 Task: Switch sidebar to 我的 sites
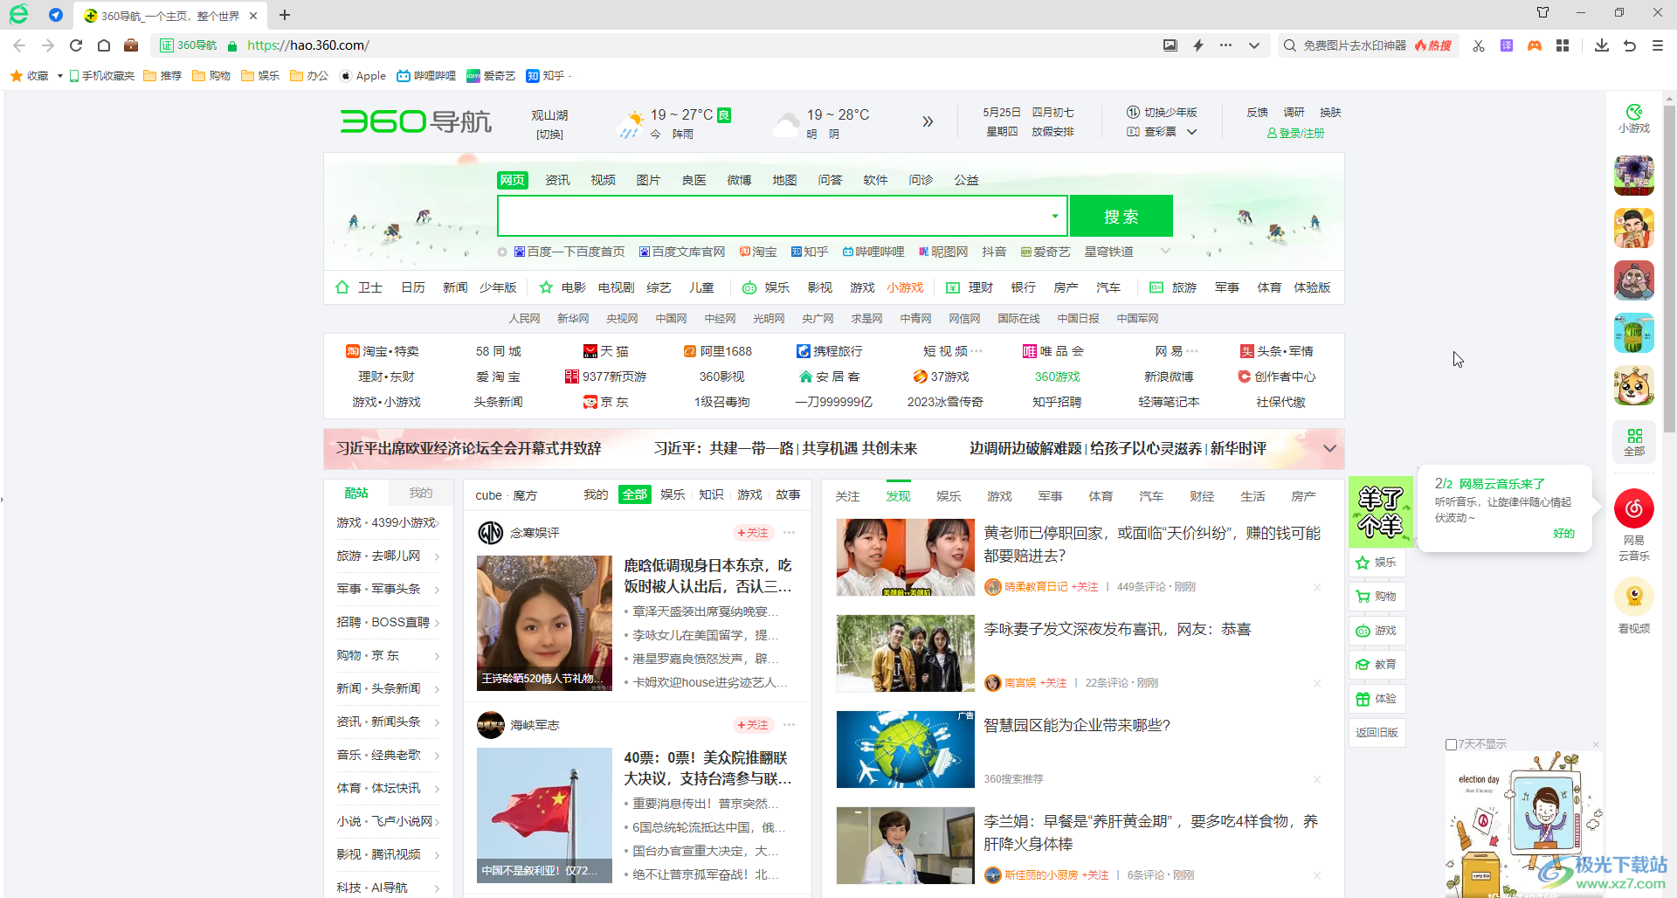coord(421,493)
